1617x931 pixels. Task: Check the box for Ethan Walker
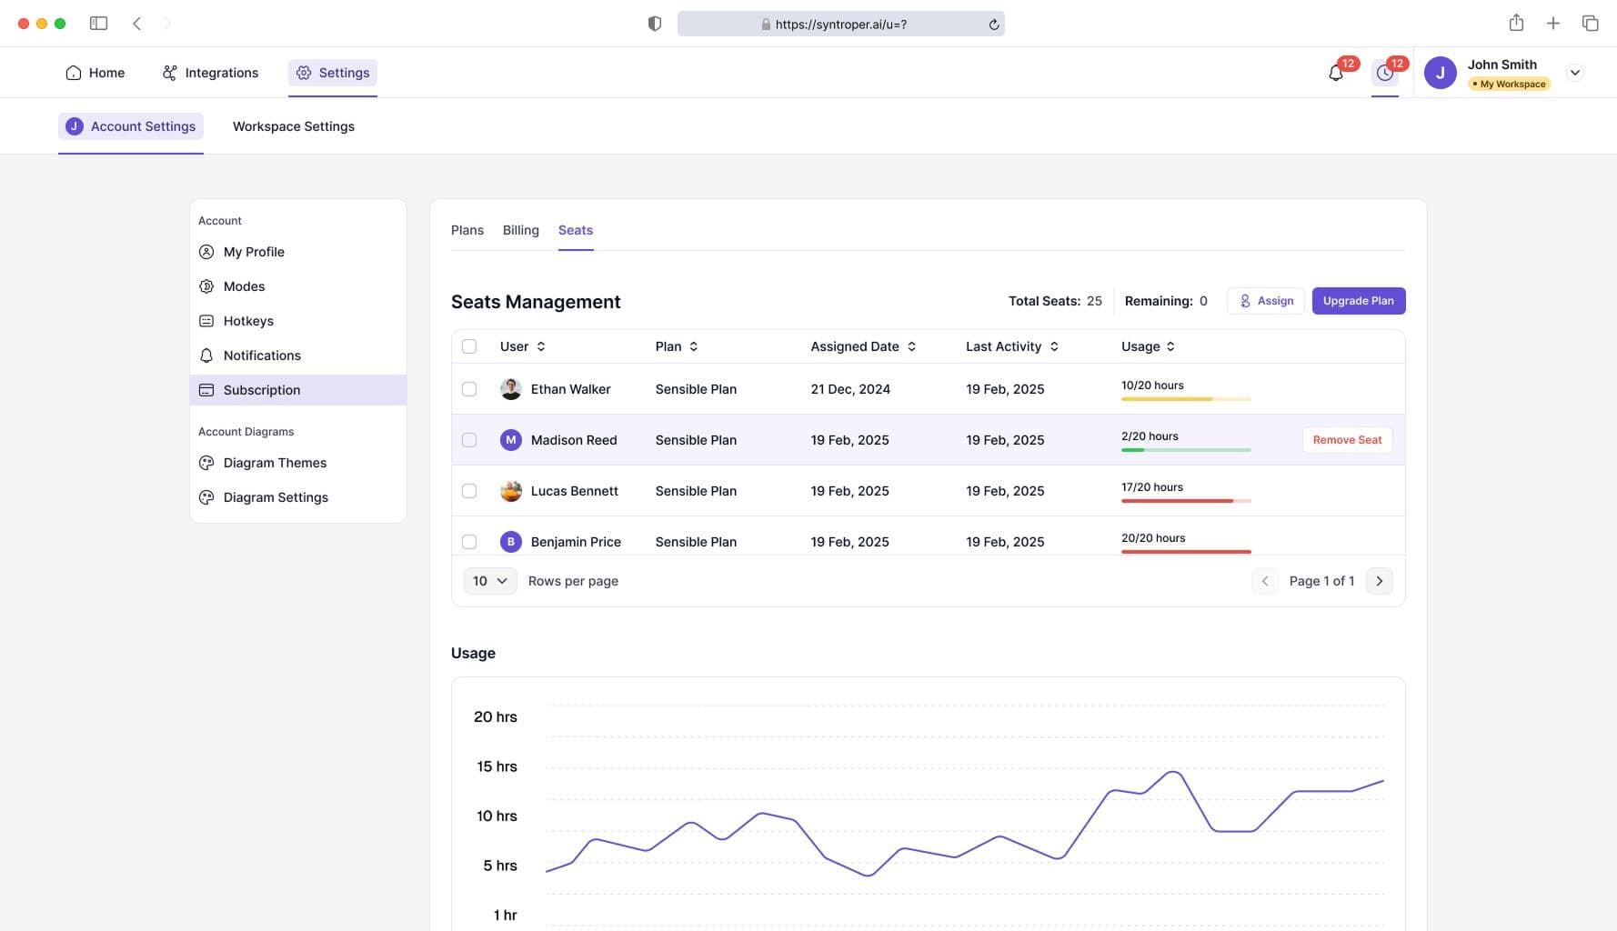469,389
